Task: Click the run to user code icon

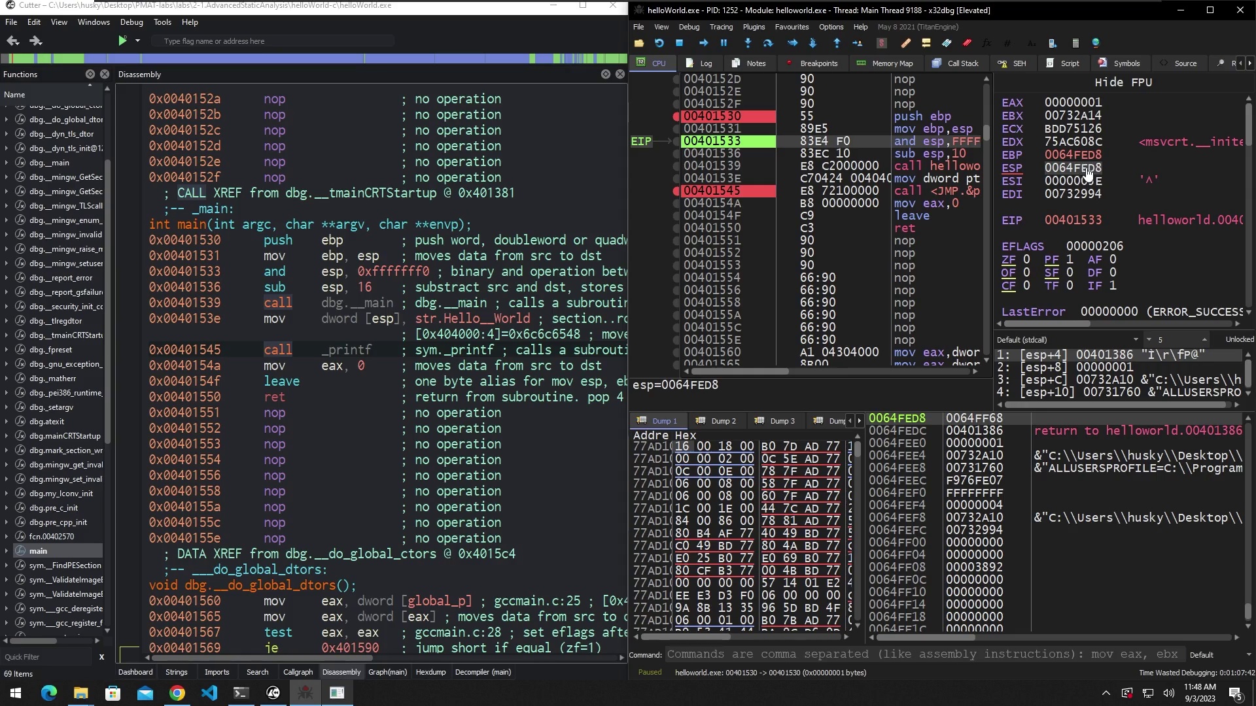Action: pos(857,43)
